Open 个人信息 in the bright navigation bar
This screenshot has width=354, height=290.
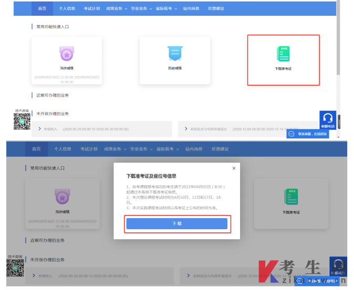[x=67, y=8]
